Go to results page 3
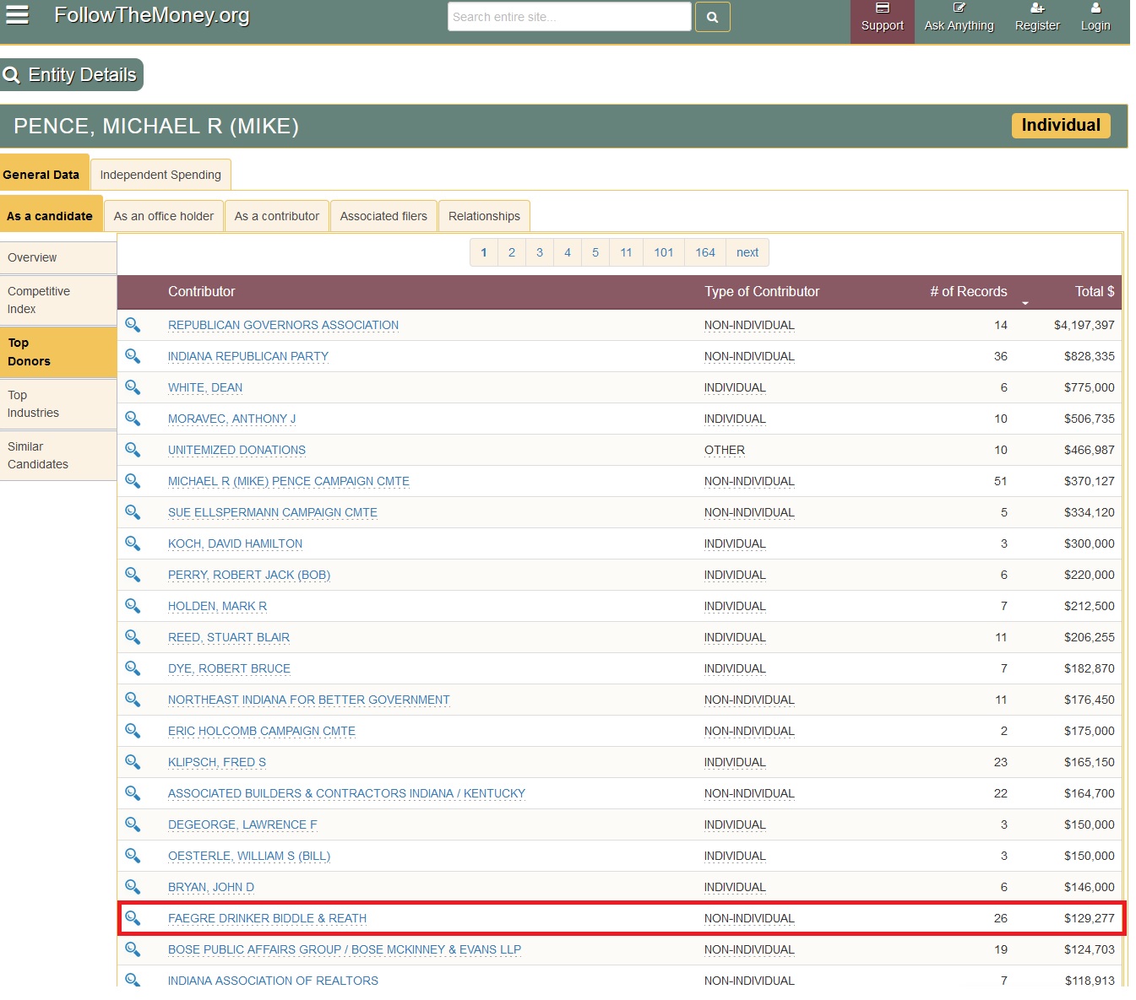 [x=540, y=252]
